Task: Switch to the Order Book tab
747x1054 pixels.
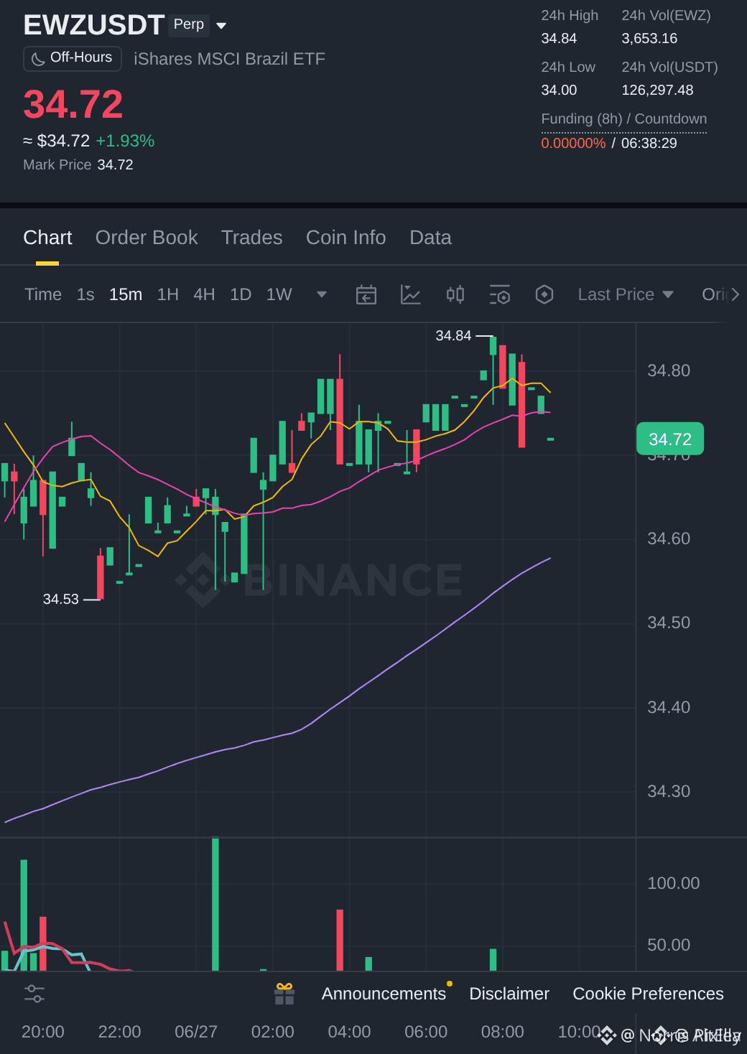Action: coord(147,238)
